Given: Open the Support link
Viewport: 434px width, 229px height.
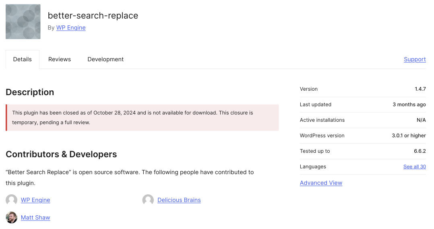Looking at the screenshot, I should tap(415, 59).
